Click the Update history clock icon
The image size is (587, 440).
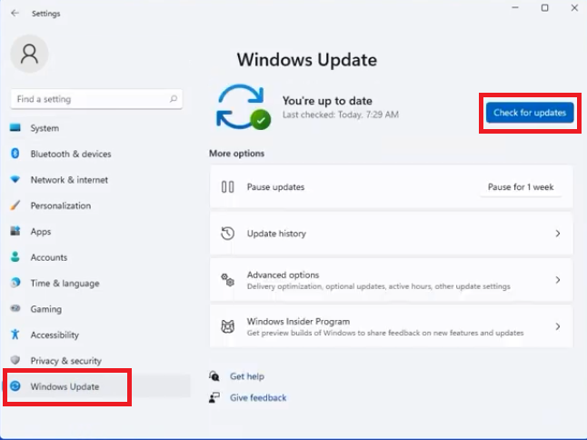pyautogui.click(x=227, y=234)
